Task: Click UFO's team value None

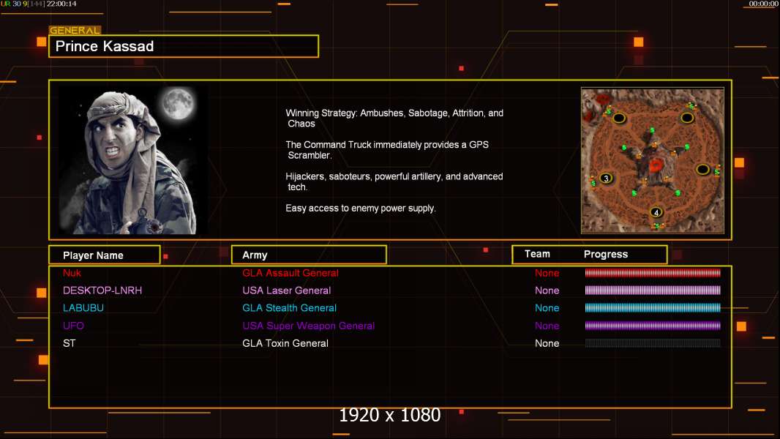Action: [x=547, y=326]
